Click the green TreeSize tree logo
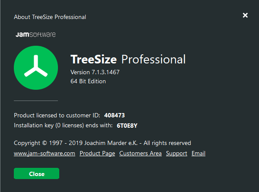Image resolution: width=259 pixels, height=192 pixels. point(36,68)
